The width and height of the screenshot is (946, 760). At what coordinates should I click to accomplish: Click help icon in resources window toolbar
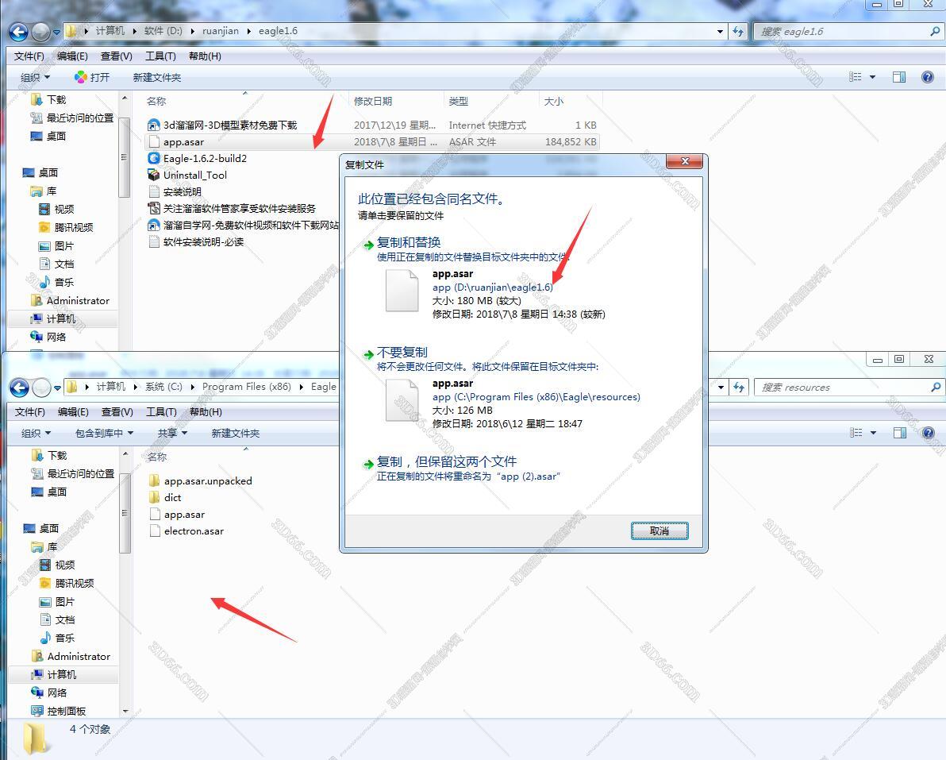pyautogui.click(x=928, y=432)
